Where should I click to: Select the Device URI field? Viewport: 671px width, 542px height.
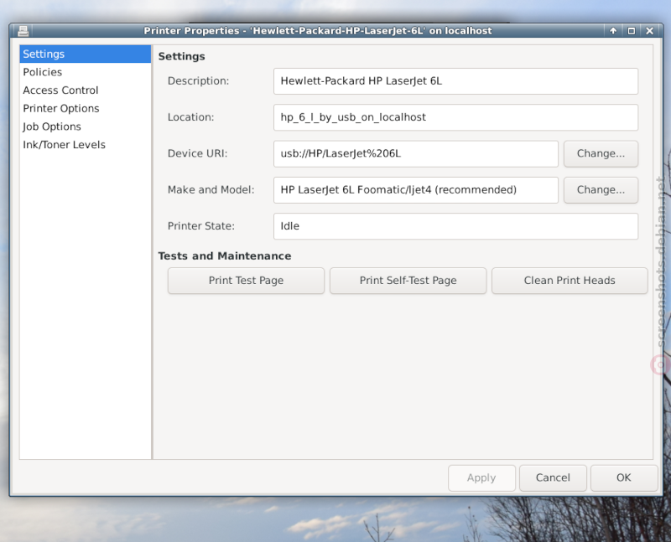416,153
